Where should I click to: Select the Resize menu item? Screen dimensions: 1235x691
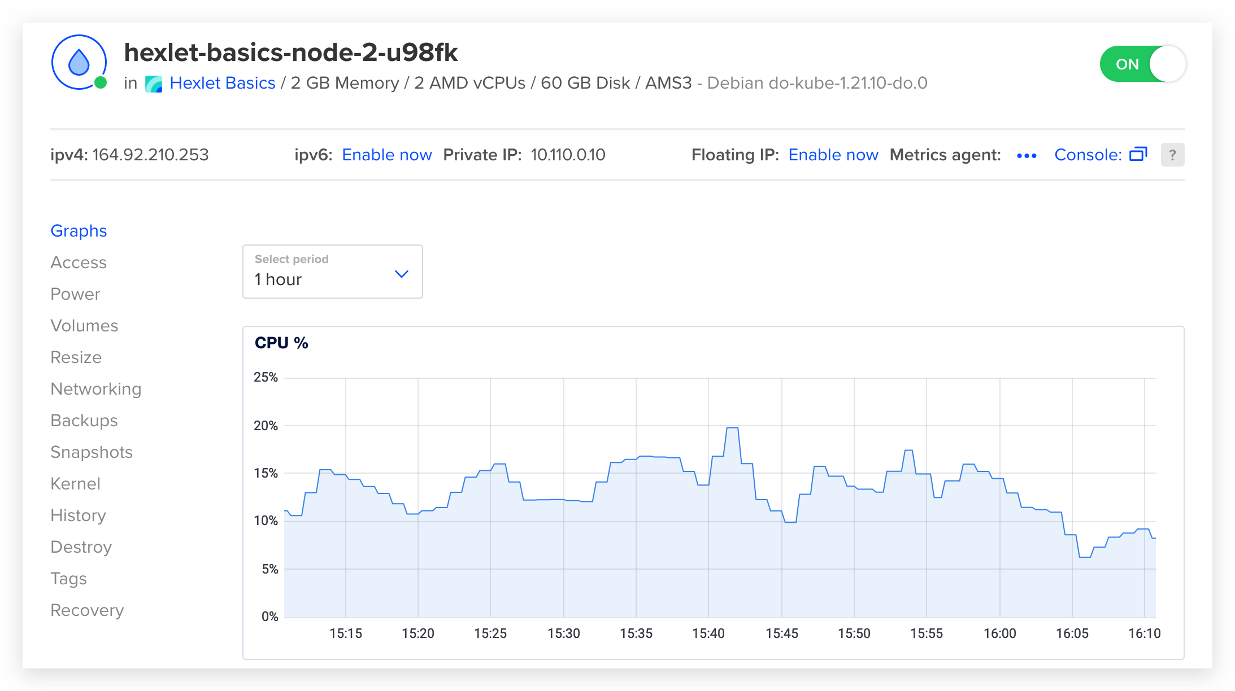coord(76,357)
